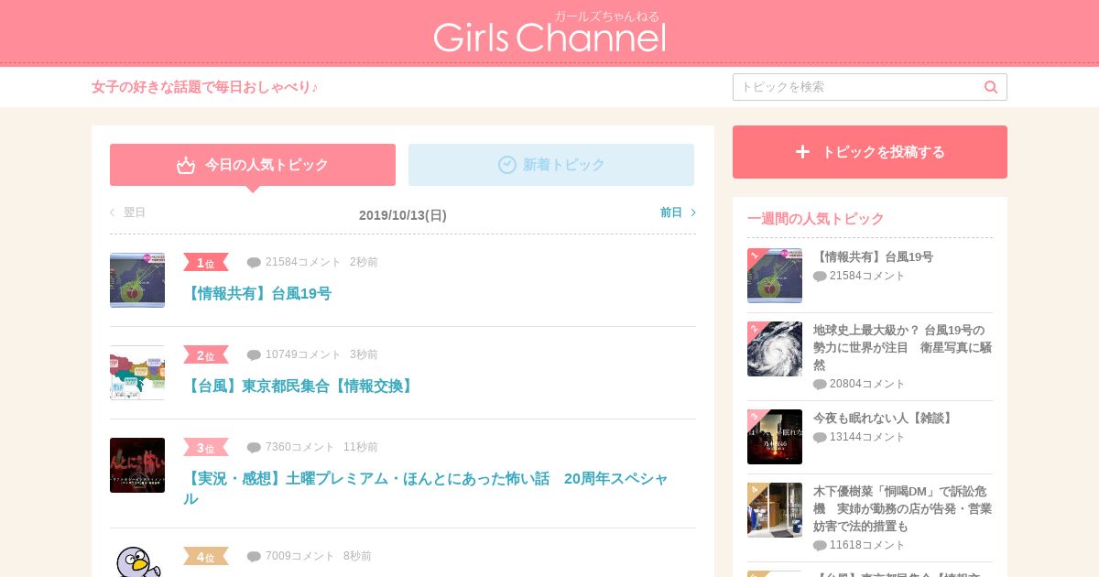Image resolution: width=1099 pixels, height=577 pixels.
Task: Click the 1位 rank badge
Action: point(206,263)
